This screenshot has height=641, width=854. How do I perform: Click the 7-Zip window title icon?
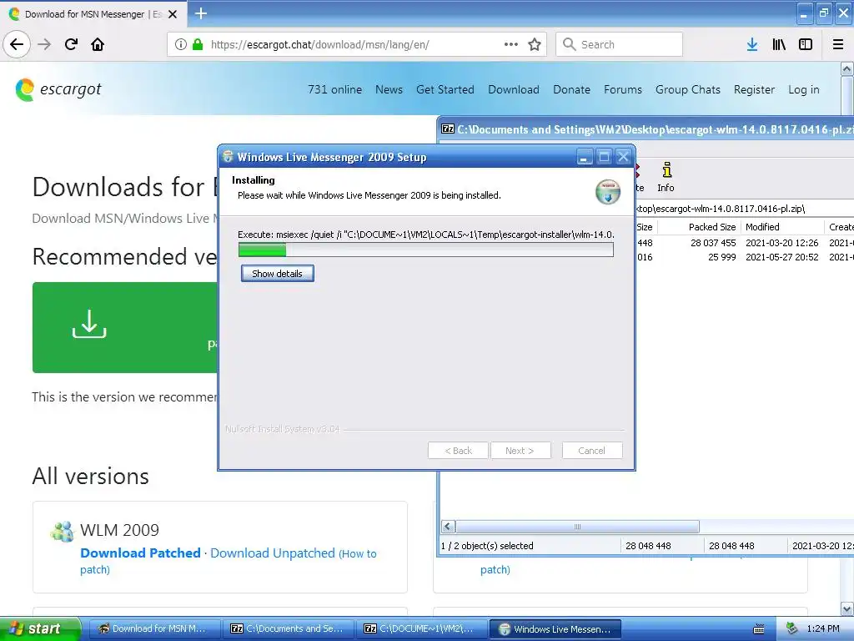click(x=448, y=129)
